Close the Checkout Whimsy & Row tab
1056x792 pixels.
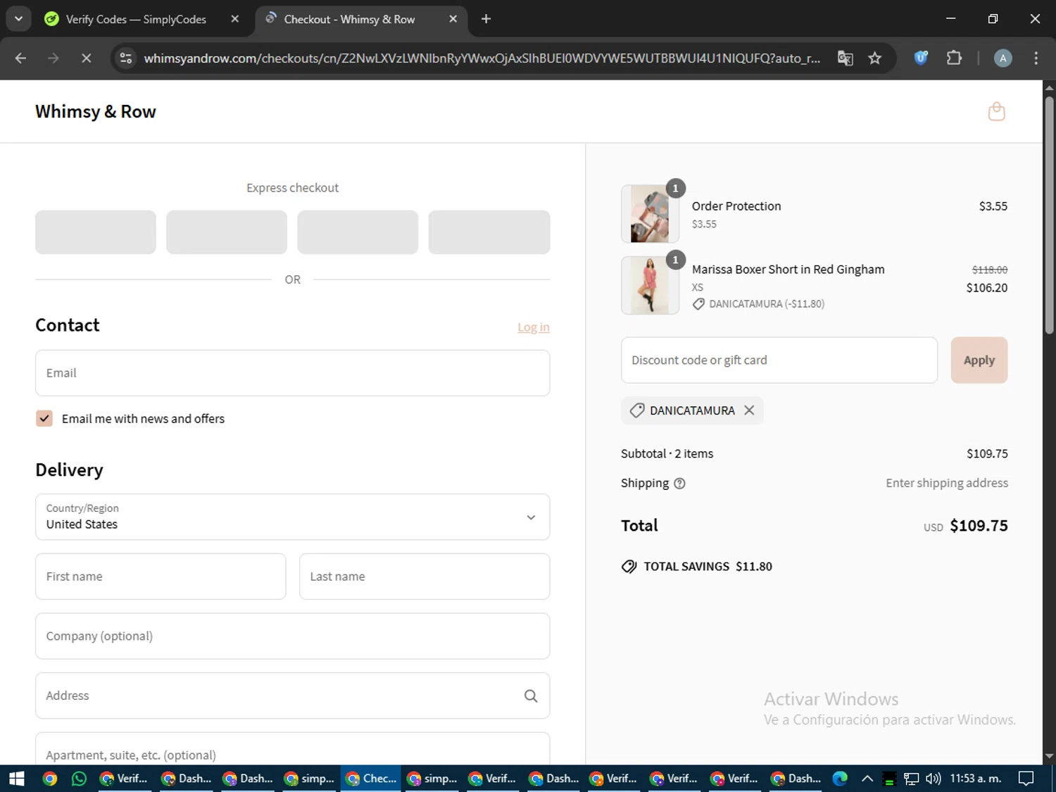453,19
